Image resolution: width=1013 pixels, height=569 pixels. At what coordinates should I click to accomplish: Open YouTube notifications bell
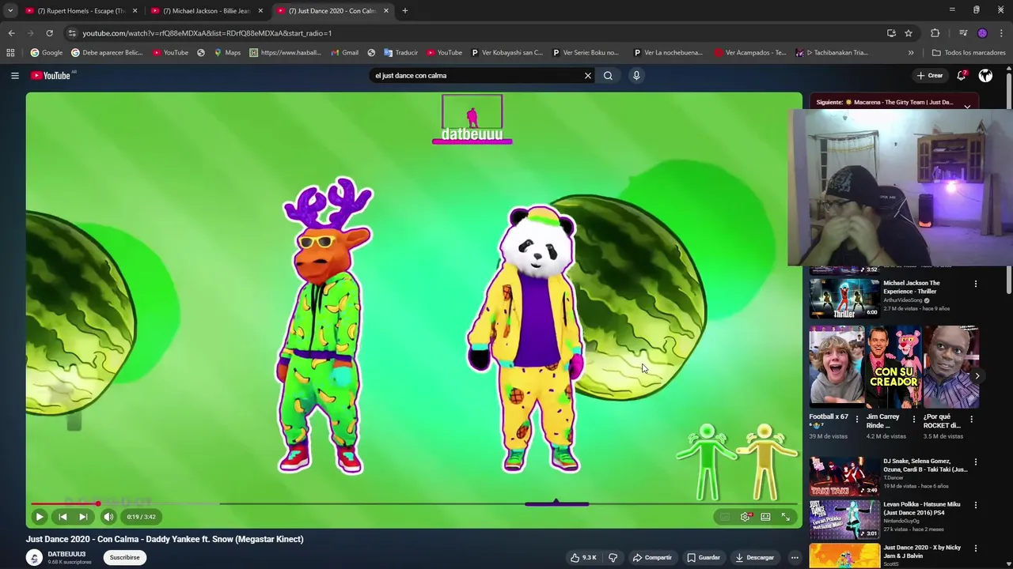coord(962,75)
